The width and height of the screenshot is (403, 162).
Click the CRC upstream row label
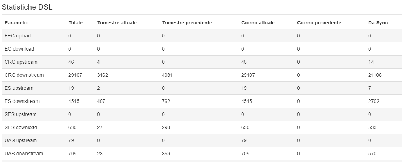[x=21, y=62]
